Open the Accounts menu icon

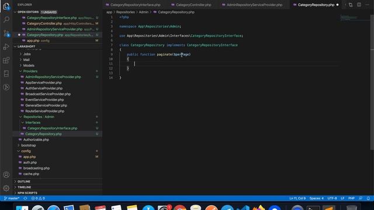(x=6, y=175)
